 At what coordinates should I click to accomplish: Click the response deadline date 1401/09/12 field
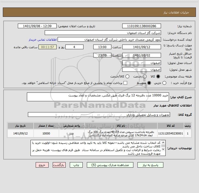(x=142, y=47)
